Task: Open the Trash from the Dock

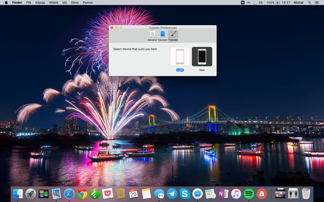Action: click(306, 194)
